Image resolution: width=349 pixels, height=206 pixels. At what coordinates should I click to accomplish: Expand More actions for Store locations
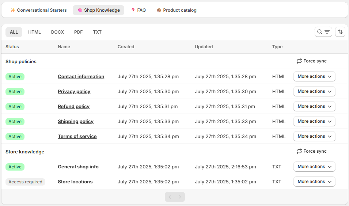(314, 182)
